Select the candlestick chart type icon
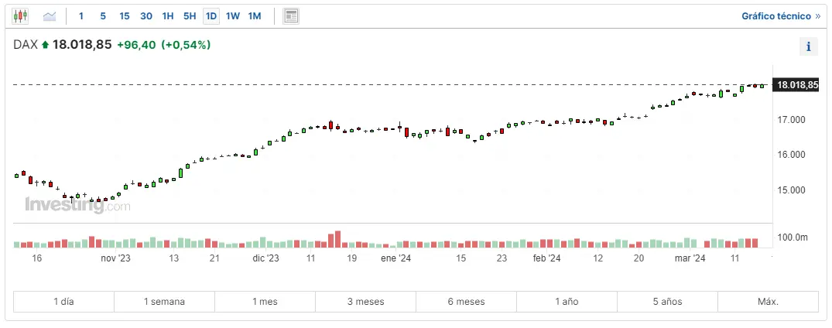 [20, 15]
